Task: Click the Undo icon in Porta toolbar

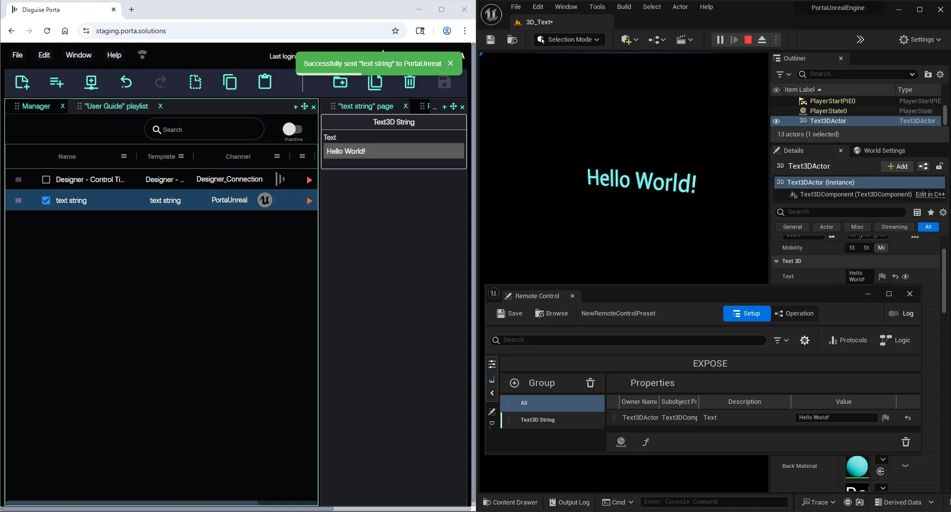Action: pos(126,82)
